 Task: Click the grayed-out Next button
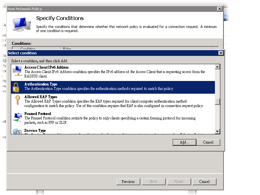point(154,182)
